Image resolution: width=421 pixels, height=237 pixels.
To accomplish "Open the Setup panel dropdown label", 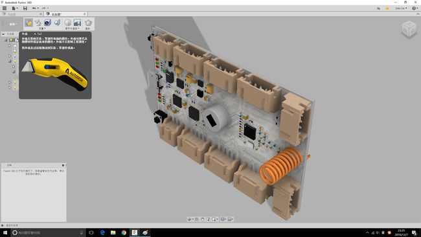I will pos(42,28).
